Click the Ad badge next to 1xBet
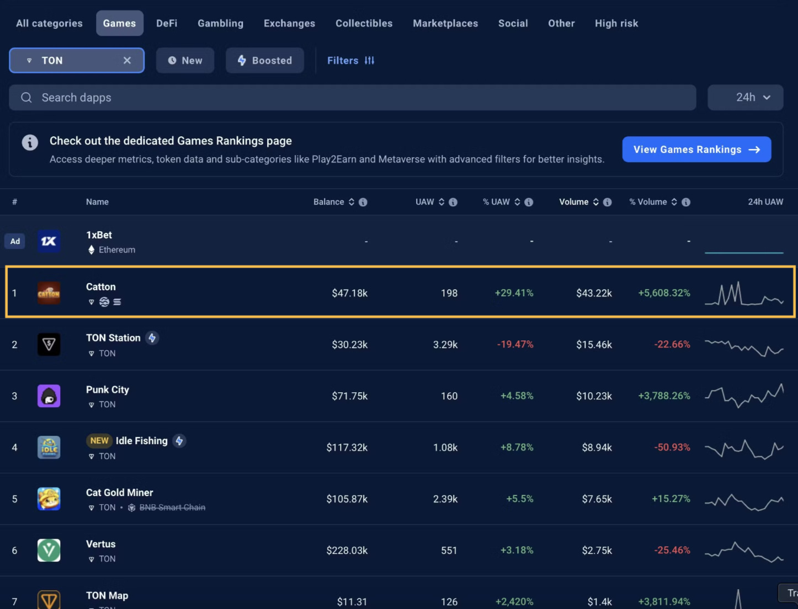Screen dimensions: 798x609 15,241
